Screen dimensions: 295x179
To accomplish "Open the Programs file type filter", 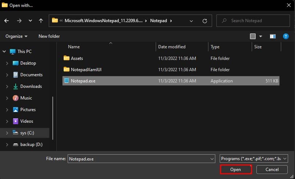I will pos(254,159).
